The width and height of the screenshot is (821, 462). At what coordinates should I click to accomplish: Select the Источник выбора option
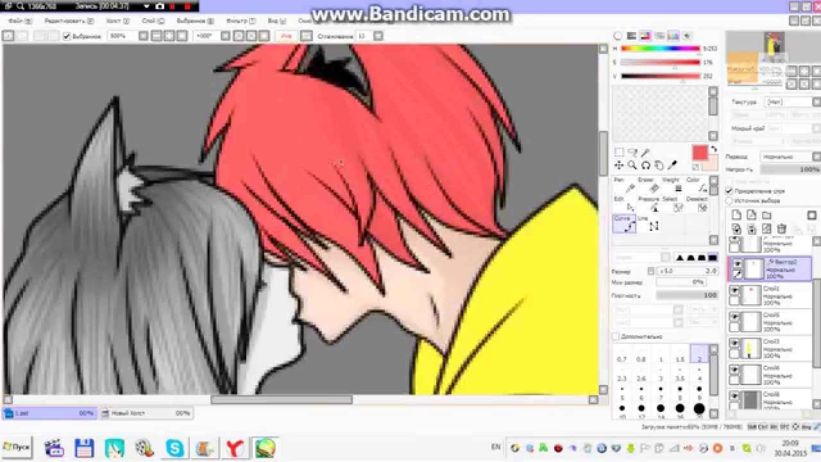[x=729, y=200]
